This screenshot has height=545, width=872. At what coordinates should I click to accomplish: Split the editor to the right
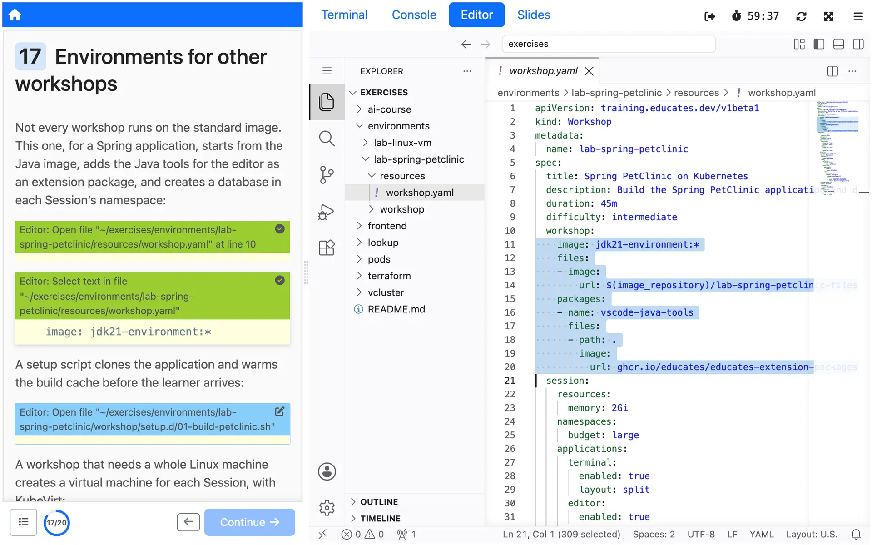[832, 71]
